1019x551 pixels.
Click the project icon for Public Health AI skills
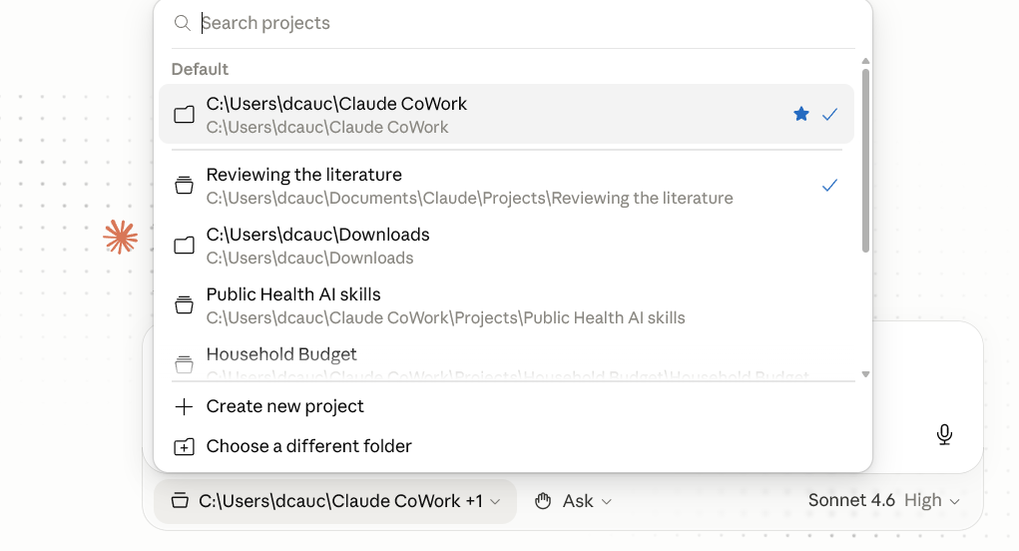[x=184, y=305]
